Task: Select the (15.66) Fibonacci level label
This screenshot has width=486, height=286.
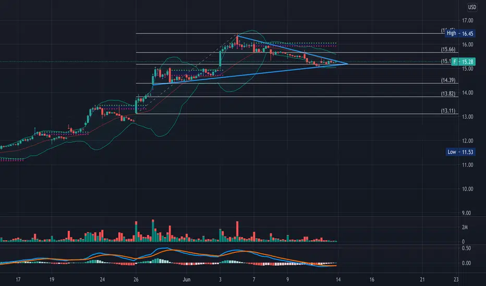Action: (x=448, y=49)
